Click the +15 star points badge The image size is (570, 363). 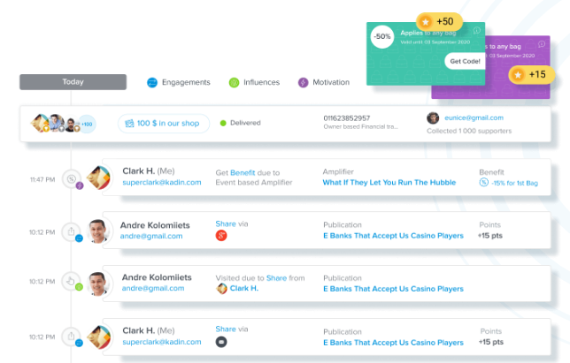tap(528, 75)
